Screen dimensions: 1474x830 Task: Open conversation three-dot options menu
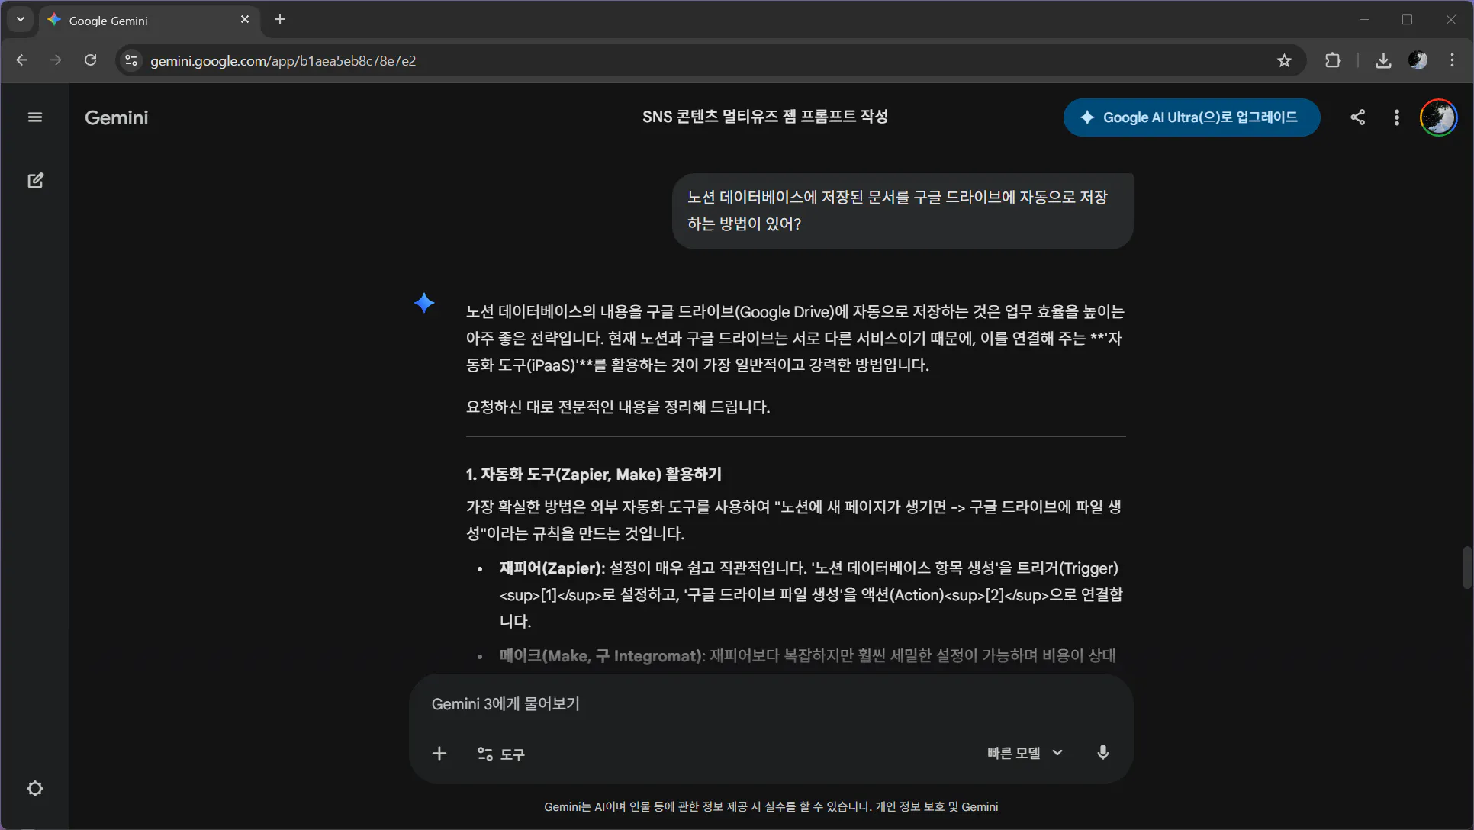1396,117
